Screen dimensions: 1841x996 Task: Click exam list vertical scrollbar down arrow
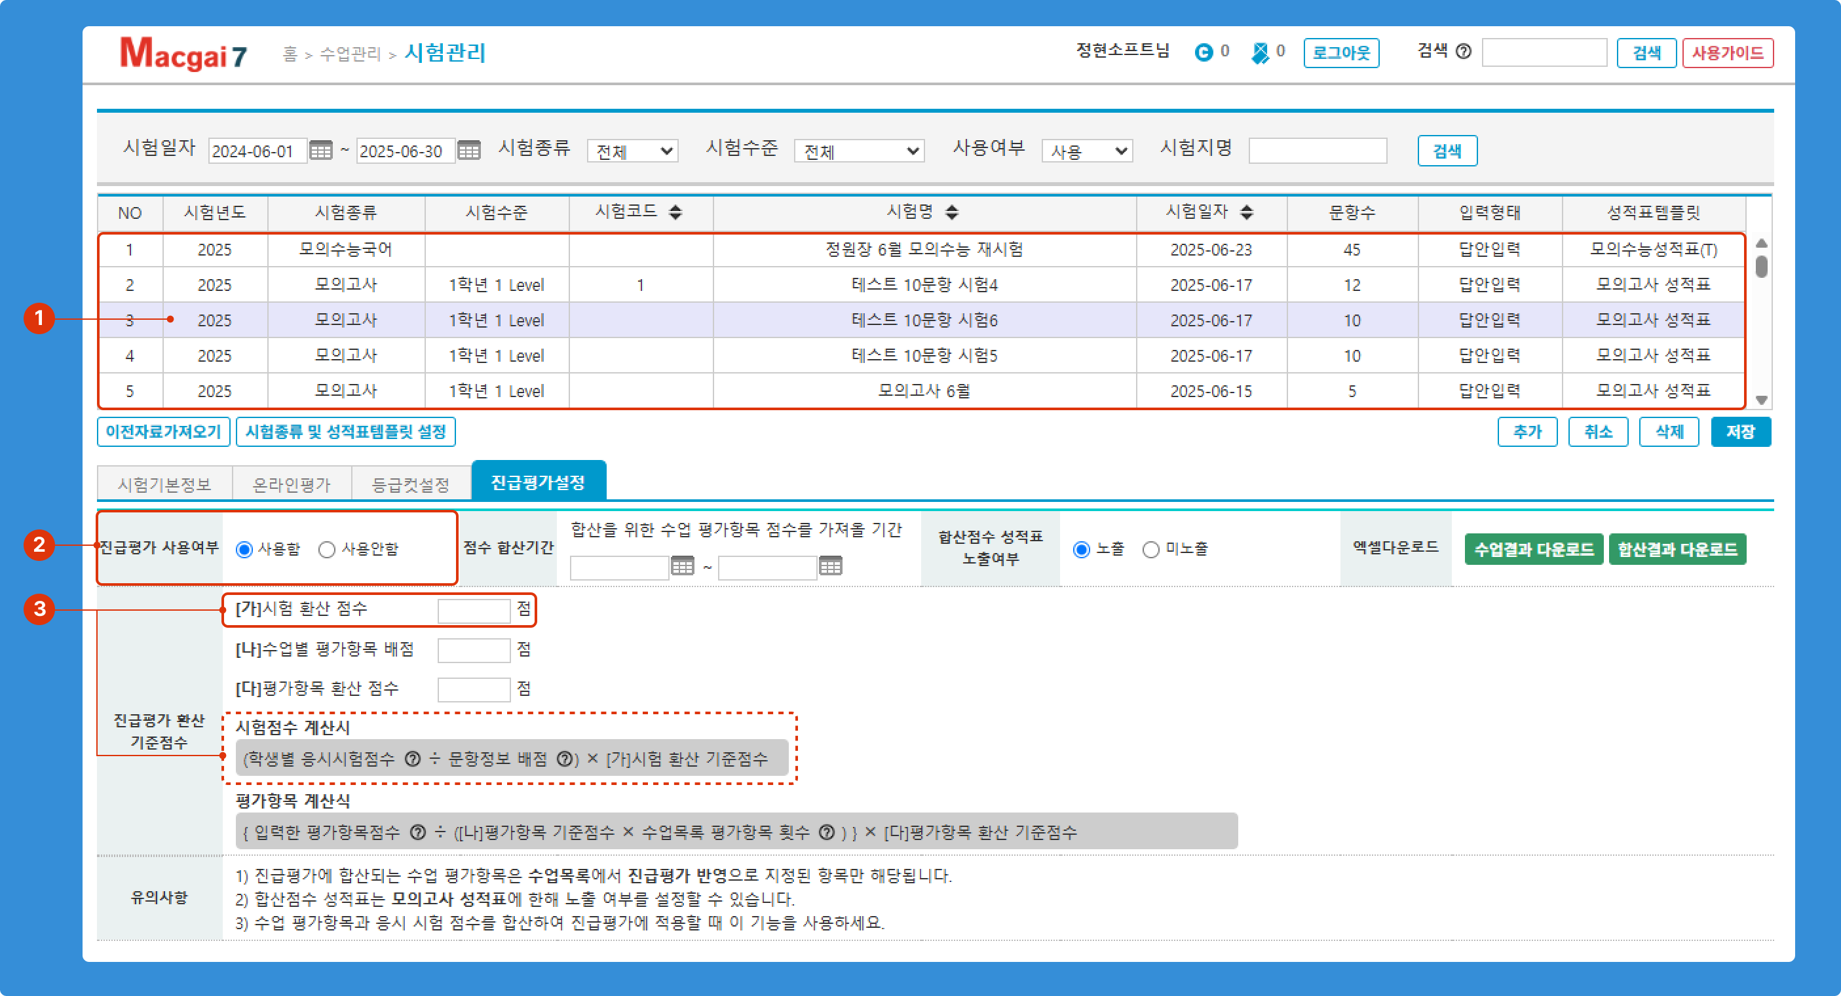[x=1761, y=400]
